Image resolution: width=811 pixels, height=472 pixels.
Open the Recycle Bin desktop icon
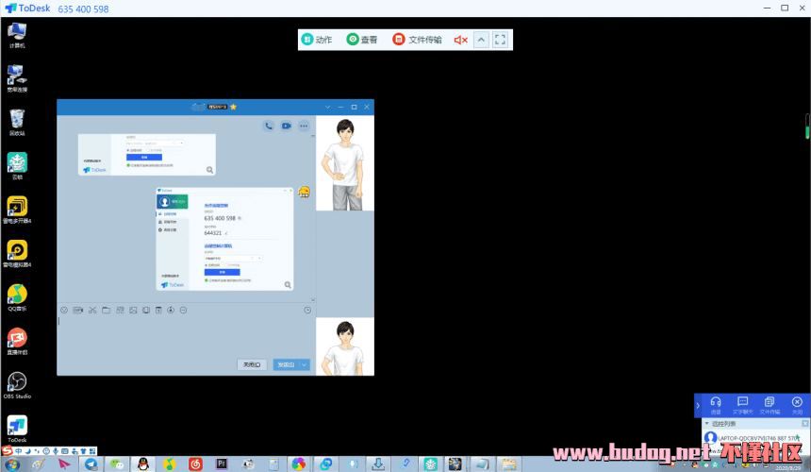click(x=17, y=123)
